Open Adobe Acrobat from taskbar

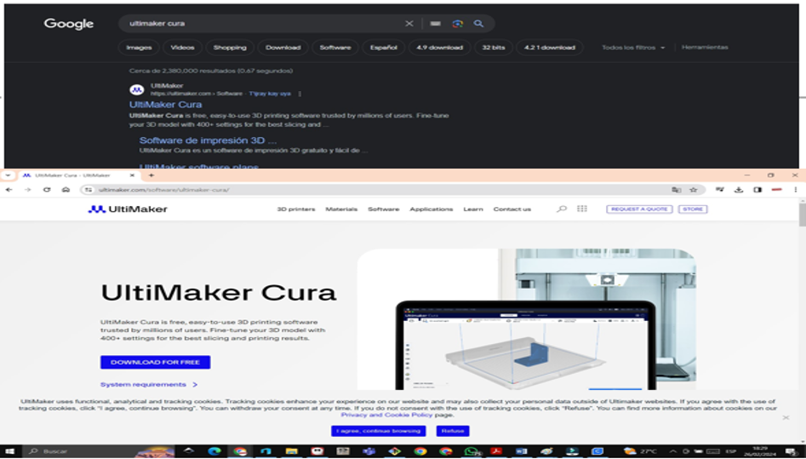click(496, 451)
